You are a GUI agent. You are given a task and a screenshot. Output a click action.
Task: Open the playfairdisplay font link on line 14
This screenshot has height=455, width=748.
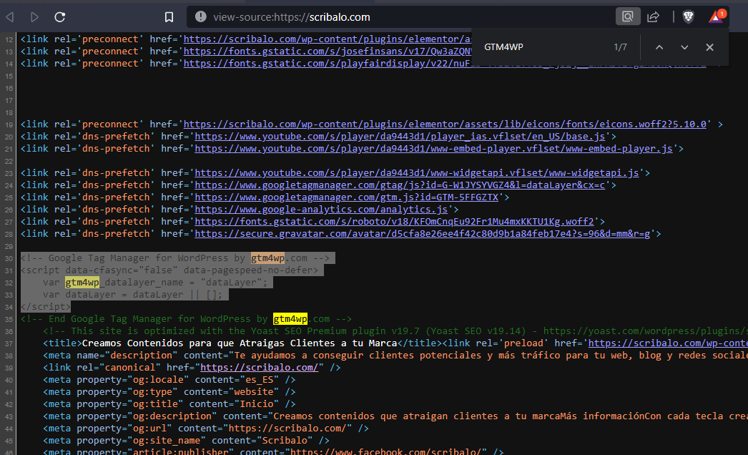tap(328, 64)
